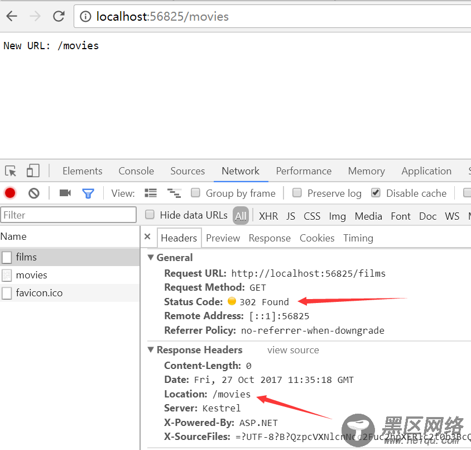Open the Performance panel tab
This screenshot has width=471, height=450.
[x=304, y=171]
